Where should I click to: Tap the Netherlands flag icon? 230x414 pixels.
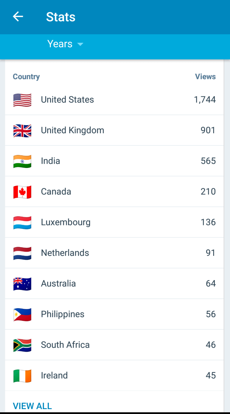[x=22, y=253]
